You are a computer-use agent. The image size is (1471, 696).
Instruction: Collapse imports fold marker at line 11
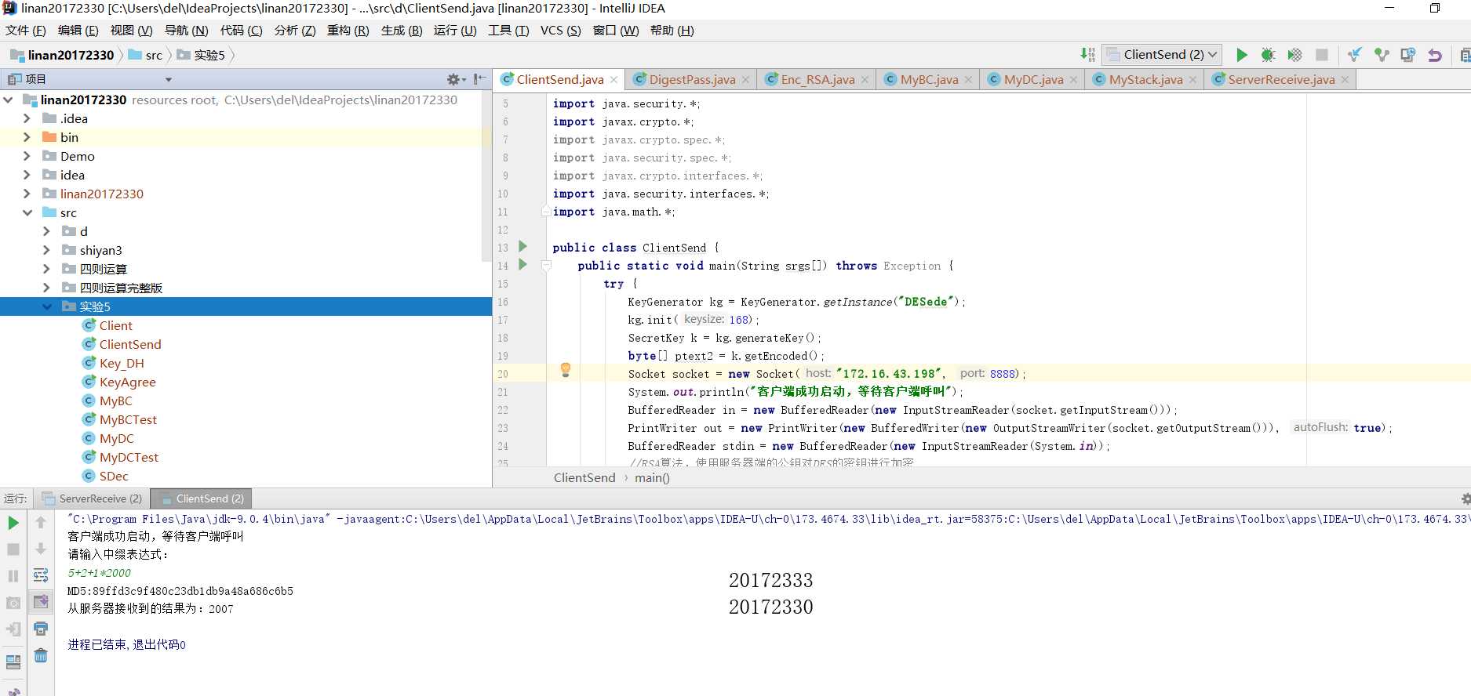click(545, 211)
